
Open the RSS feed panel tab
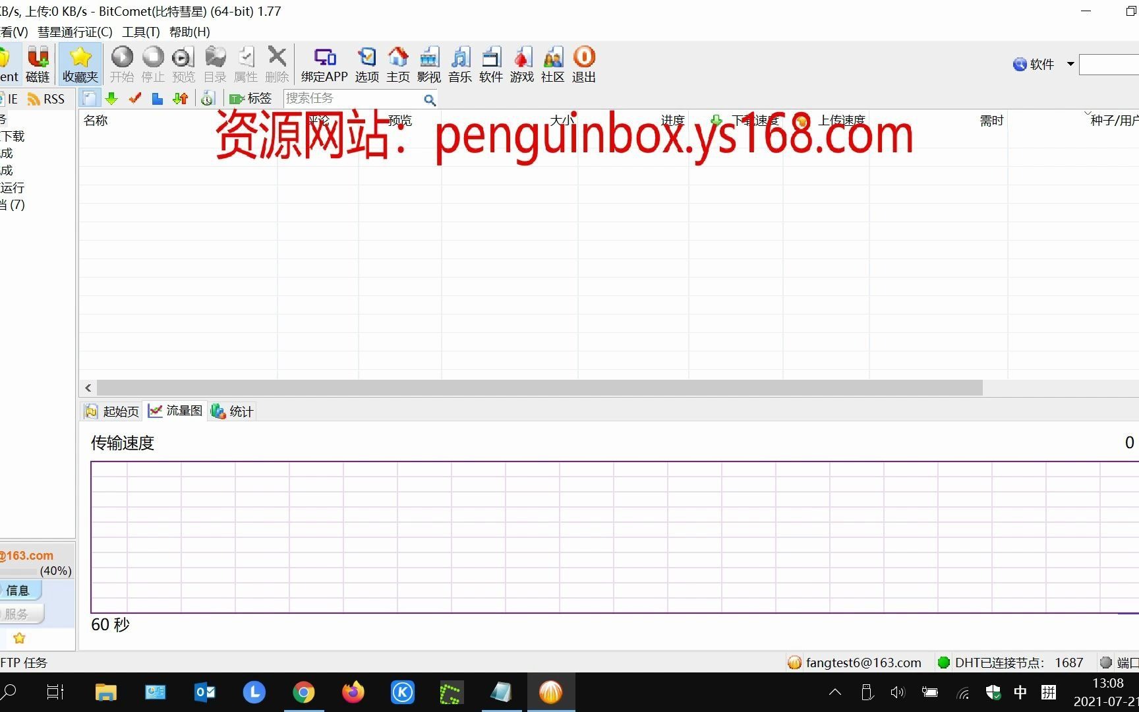click(x=46, y=99)
